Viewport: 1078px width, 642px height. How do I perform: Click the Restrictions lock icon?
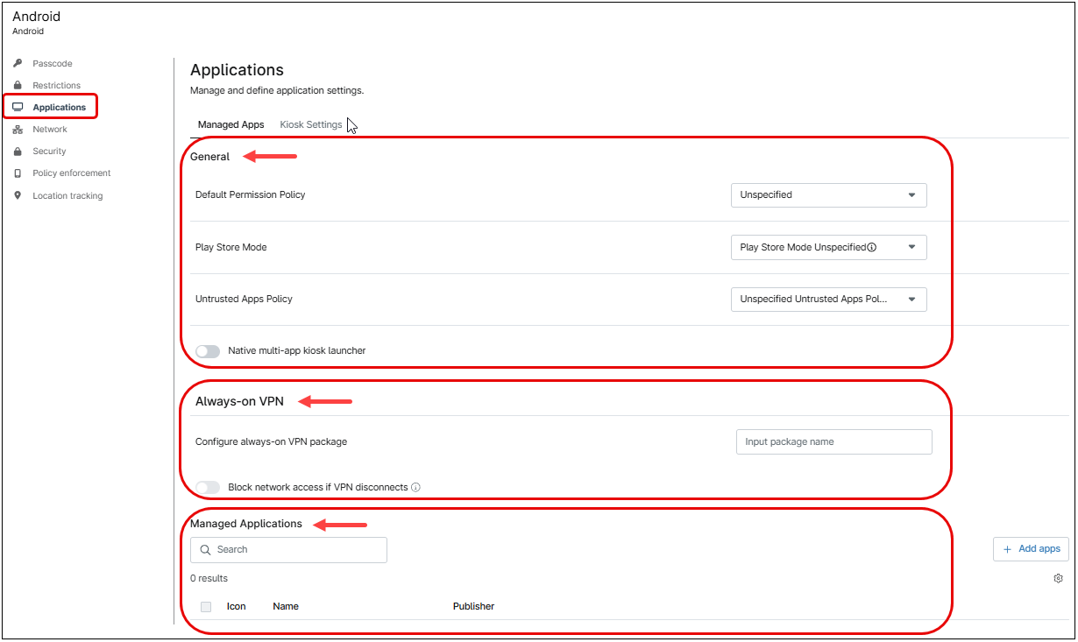click(18, 86)
